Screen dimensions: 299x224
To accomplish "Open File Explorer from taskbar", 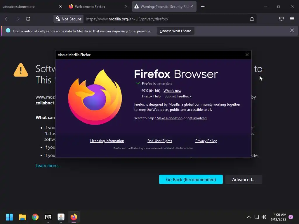I will pyautogui.click(x=22, y=217).
